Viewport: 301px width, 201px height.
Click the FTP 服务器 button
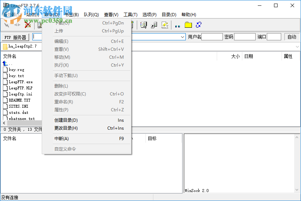click(15, 37)
